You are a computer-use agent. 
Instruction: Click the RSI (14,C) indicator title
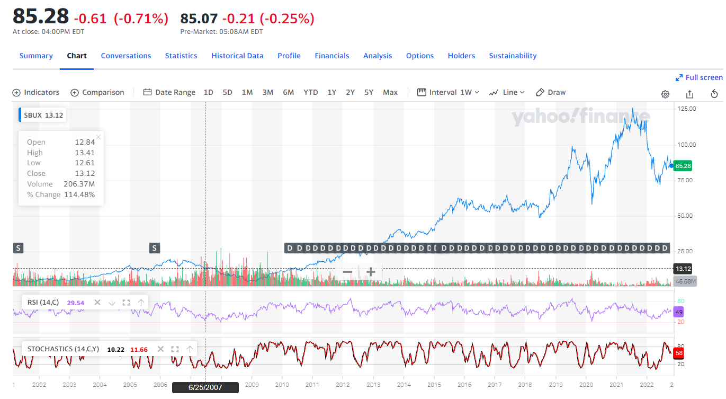point(44,303)
